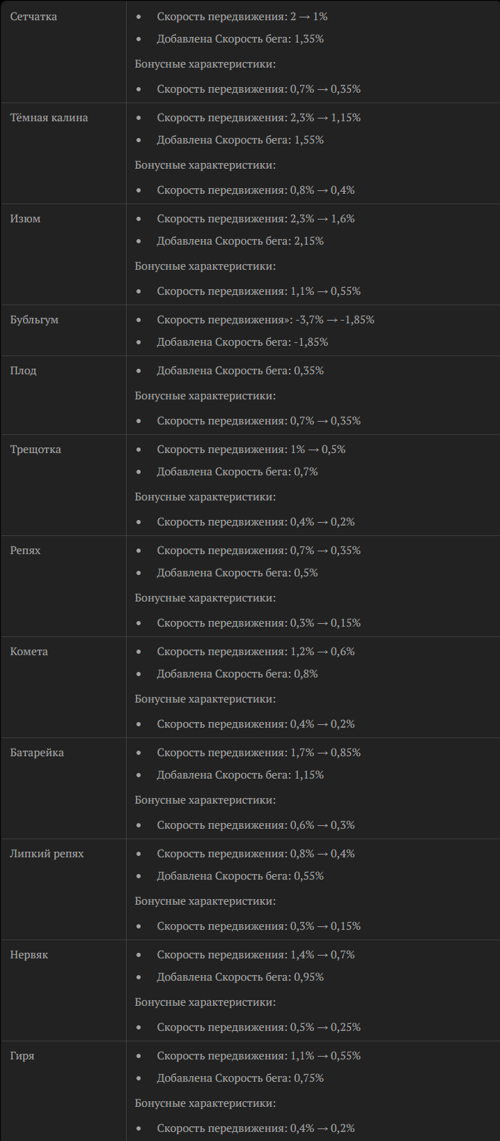Click the Тёмная калина row name
500x1141 pixels.
[x=49, y=118]
